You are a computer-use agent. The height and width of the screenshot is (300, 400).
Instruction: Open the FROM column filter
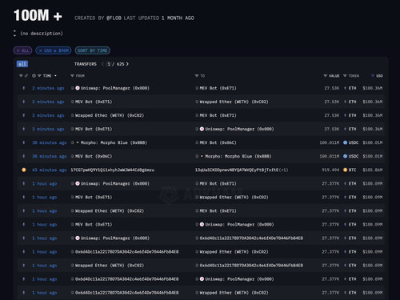click(72, 76)
